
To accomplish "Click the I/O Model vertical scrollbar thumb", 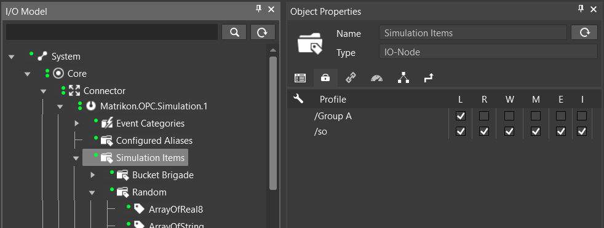I will pos(273,124).
